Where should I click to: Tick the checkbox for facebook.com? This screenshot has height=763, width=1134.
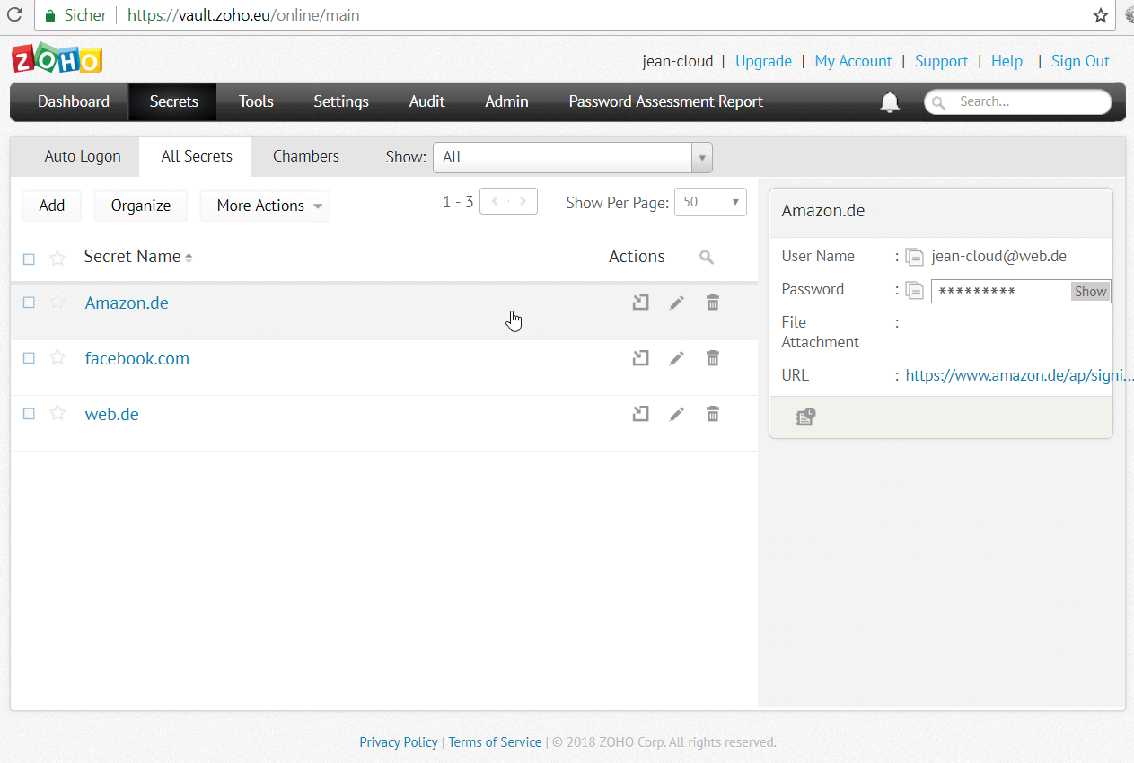click(x=29, y=358)
